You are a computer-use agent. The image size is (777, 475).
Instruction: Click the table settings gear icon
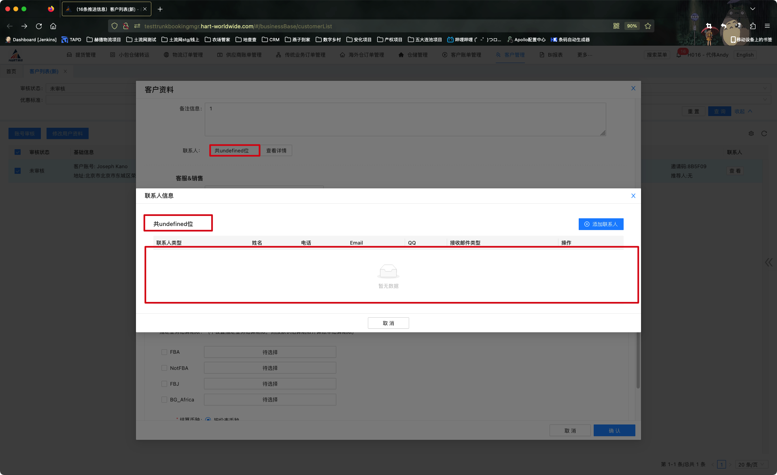click(x=751, y=133)
